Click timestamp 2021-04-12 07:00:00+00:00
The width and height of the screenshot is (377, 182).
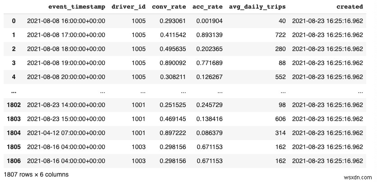66,133
